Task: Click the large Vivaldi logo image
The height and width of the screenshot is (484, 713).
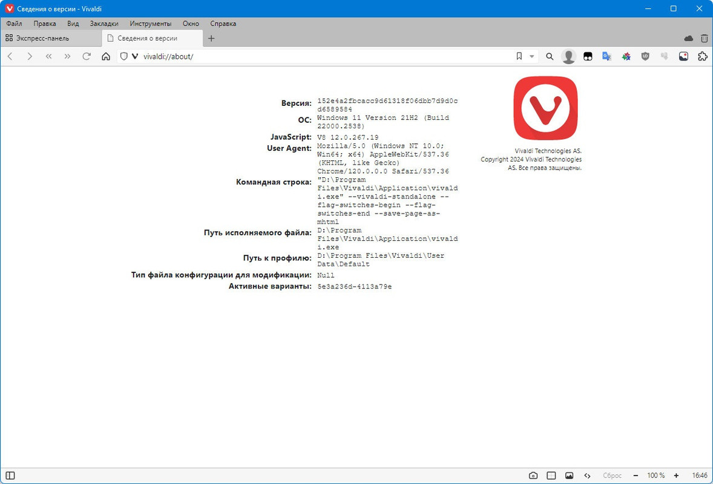Action: coord(545,108)
